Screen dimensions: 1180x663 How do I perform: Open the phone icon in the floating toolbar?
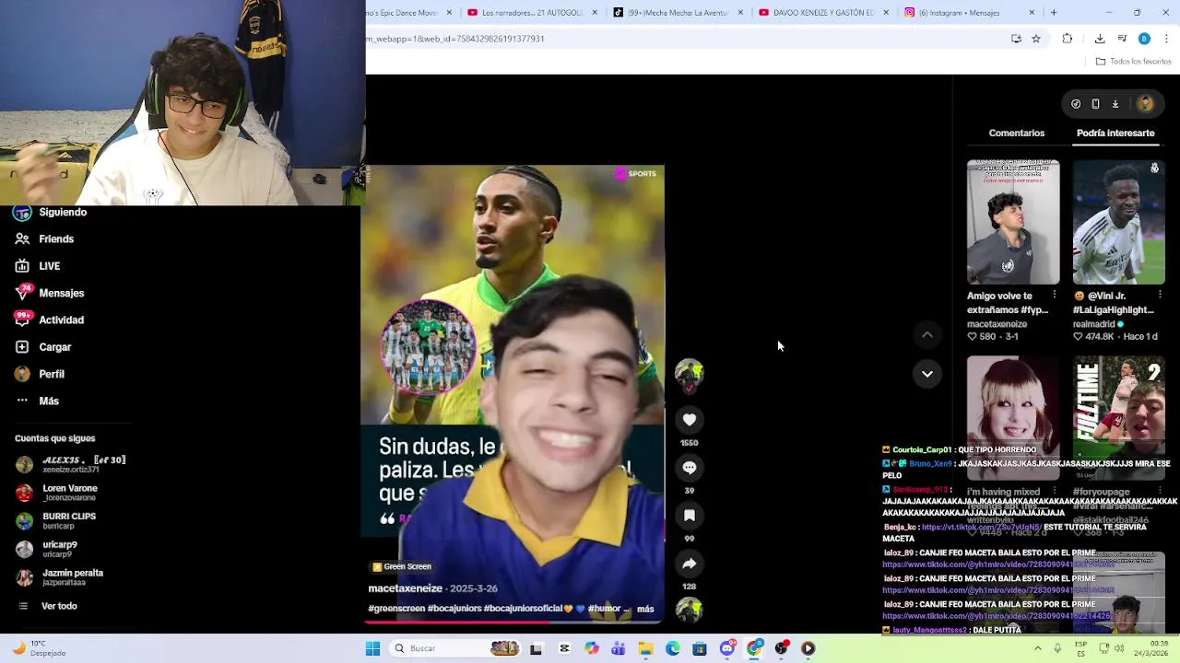tap(1095, 104)
